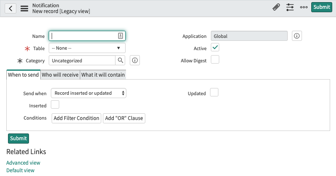Screen dimensions: 336x176
Task: Open the form context hamburger menu
Action: tap(24, 8)
